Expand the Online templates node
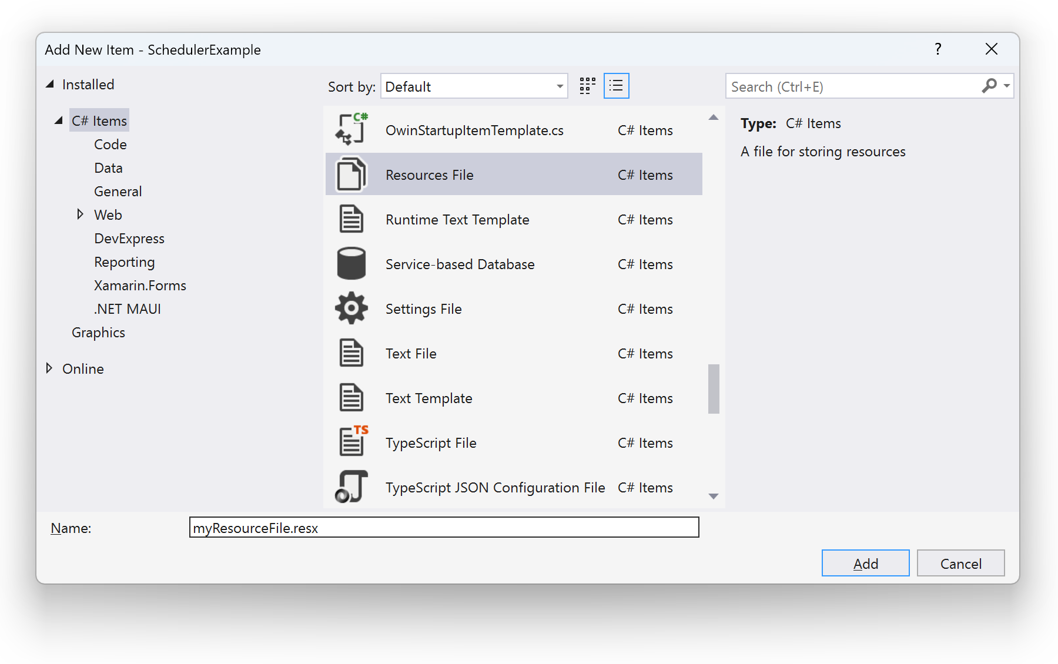 [x=49, y=368]
